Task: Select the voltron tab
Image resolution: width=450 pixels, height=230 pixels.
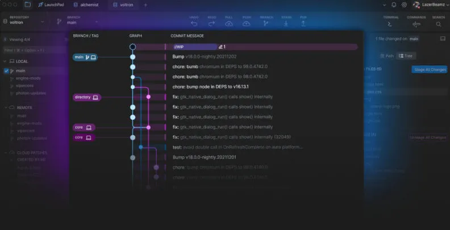Action: coord(123,5)
